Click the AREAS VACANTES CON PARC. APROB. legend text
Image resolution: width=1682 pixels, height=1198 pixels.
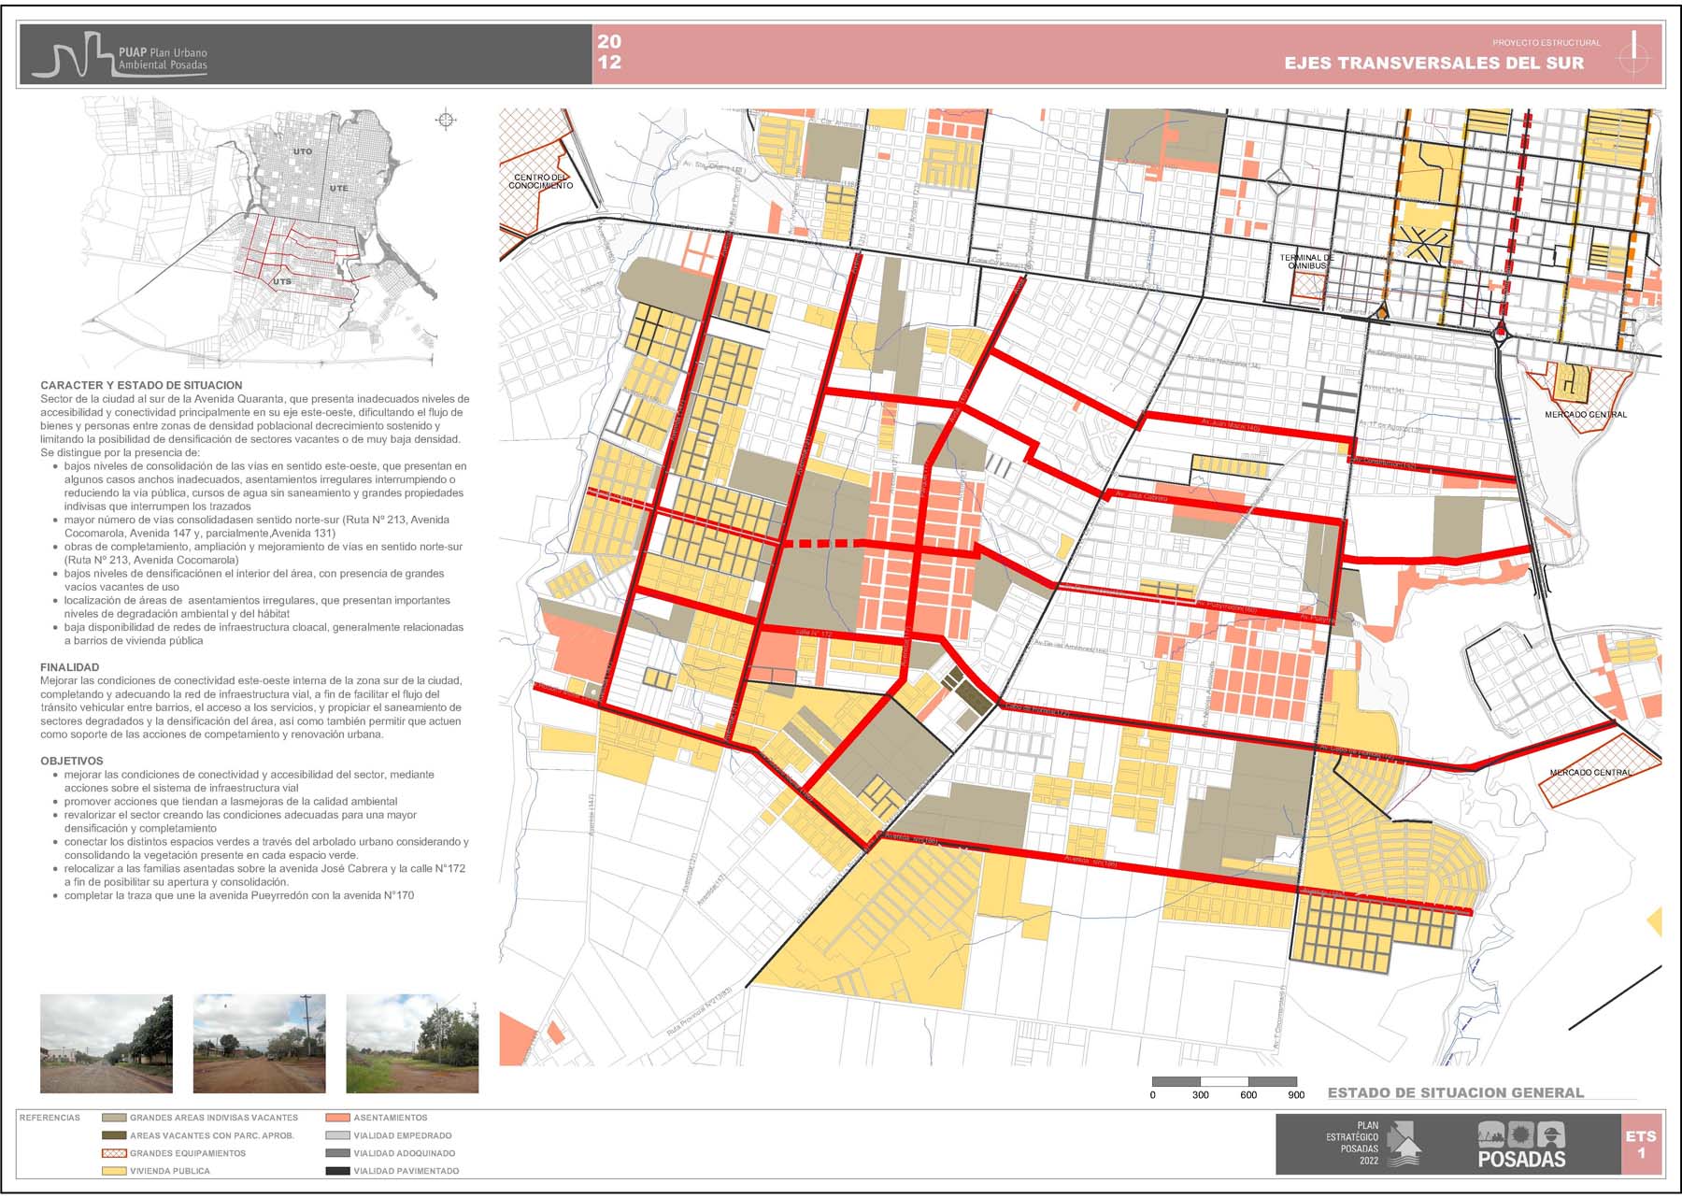tap(212, 1135)
